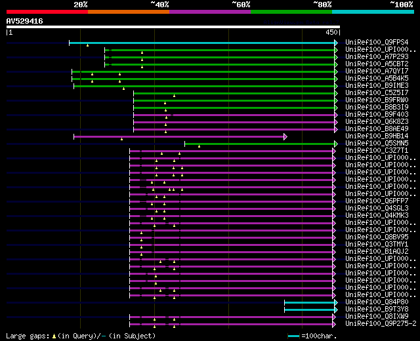Click the cyan alignment bar for Q9FPS4
The height and width of the screenshot is (341, 420).
201,43
